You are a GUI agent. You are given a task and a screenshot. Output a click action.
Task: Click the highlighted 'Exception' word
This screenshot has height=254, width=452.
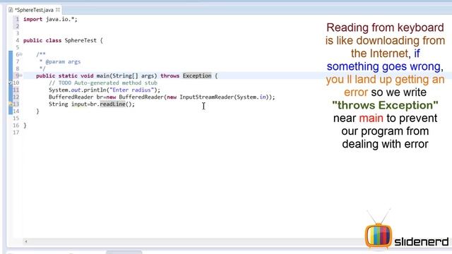click(197, 75)
